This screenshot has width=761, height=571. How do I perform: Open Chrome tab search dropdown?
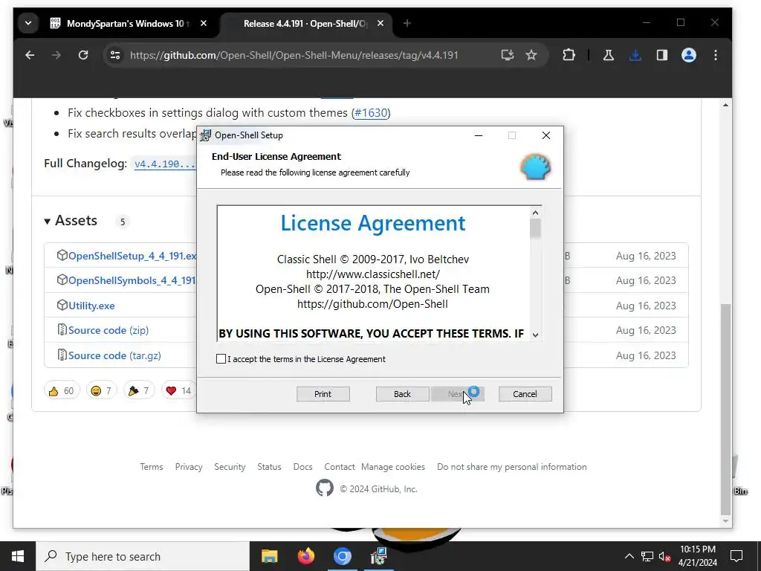(x=28, y=23)
